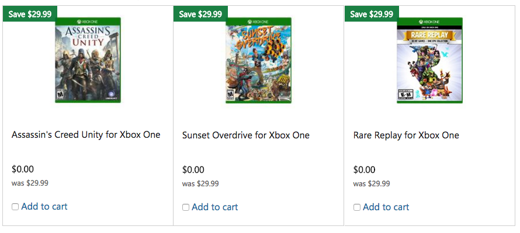Click Save $29.99 badge on Rare Replay
This screenshot has height=233, width=520.
click(x=372, y=14)
